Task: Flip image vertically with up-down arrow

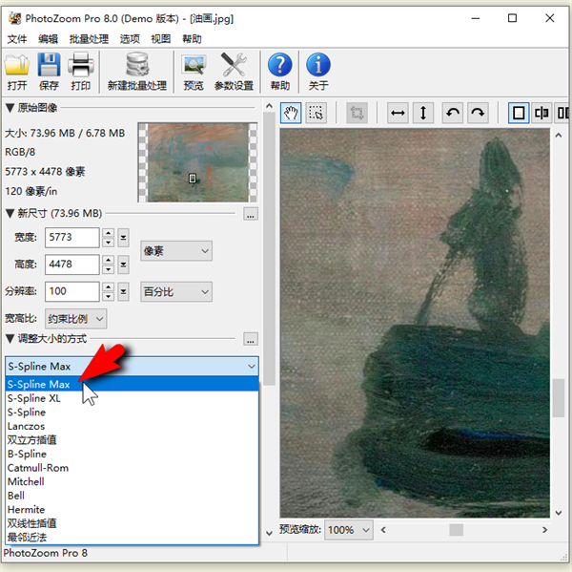Action: [423, 113]
